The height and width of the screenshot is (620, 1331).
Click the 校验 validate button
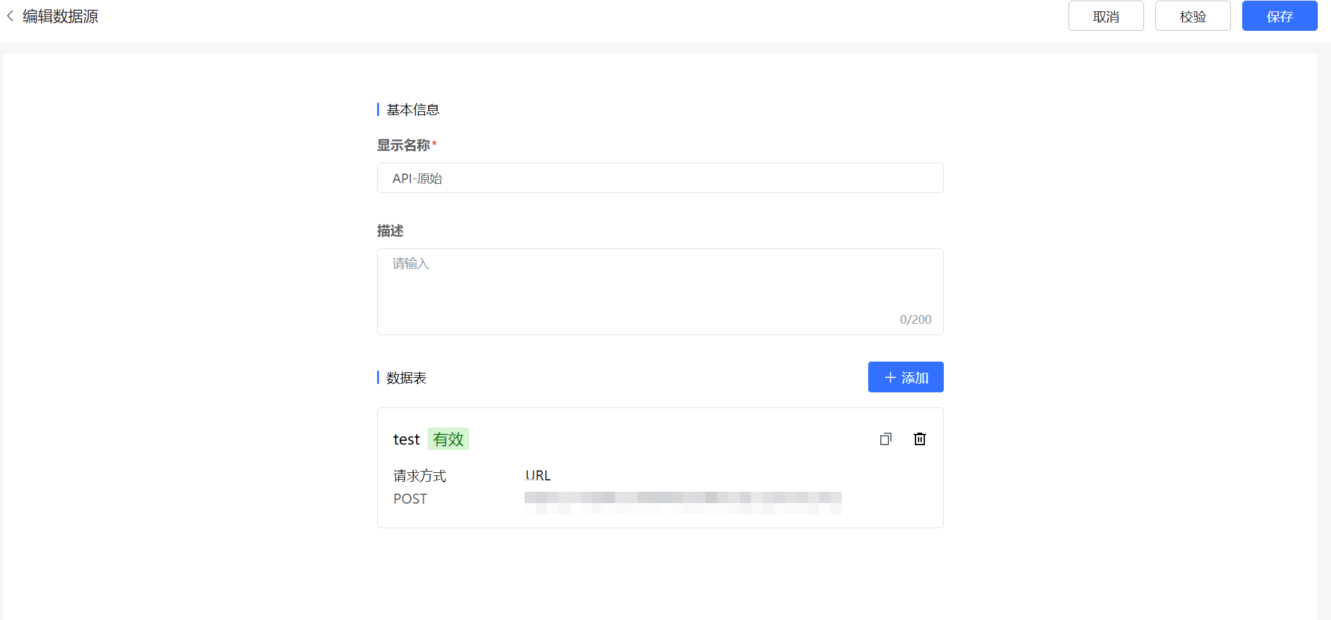point(1192,16)
